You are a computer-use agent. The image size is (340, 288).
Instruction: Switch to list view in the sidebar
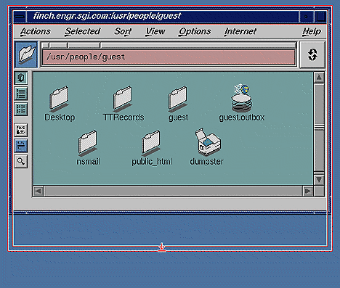(21, 94)
